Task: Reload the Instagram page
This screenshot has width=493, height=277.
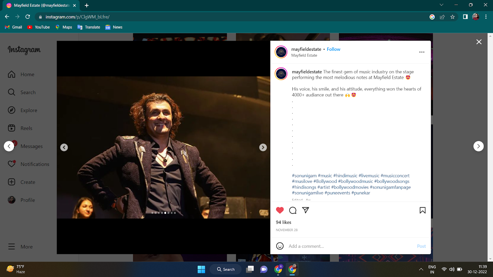Action: tap(28, 17)
